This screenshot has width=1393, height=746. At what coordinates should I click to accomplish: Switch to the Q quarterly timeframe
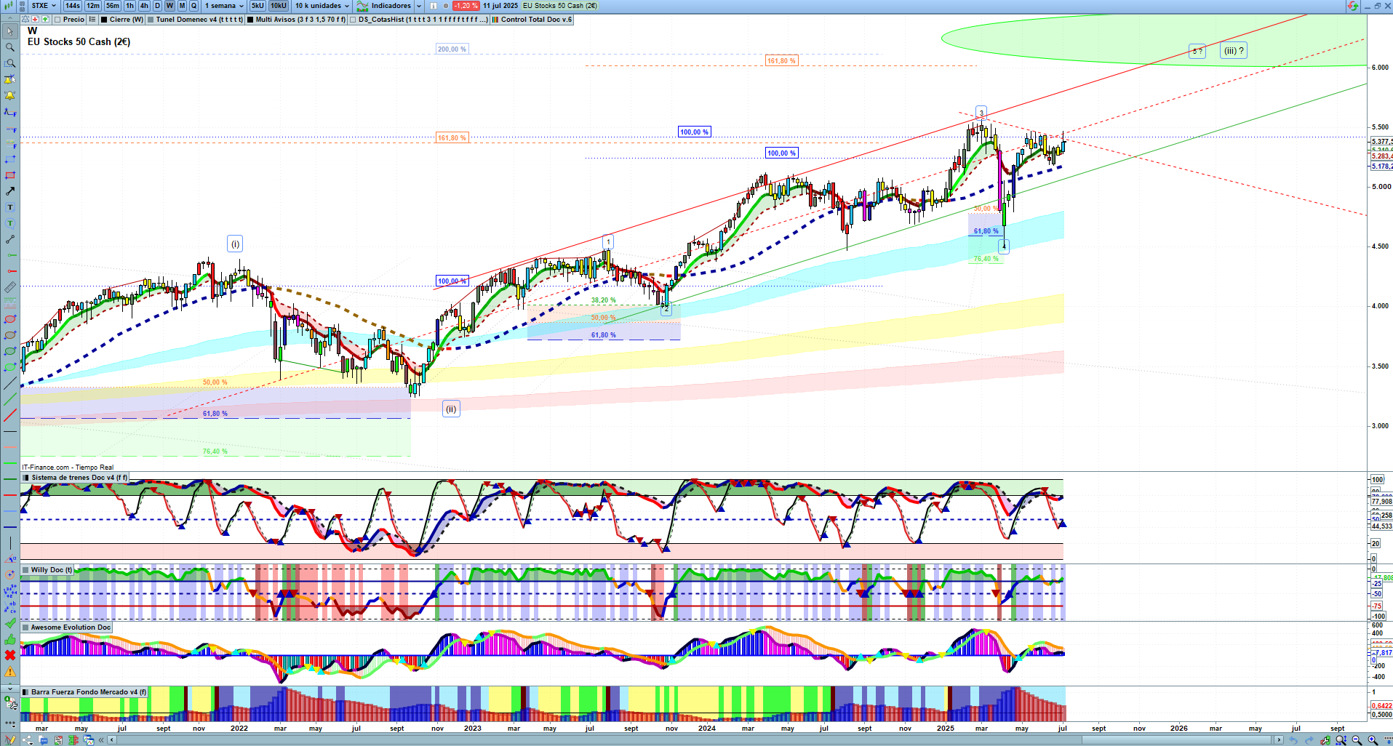tap(193, 6)
